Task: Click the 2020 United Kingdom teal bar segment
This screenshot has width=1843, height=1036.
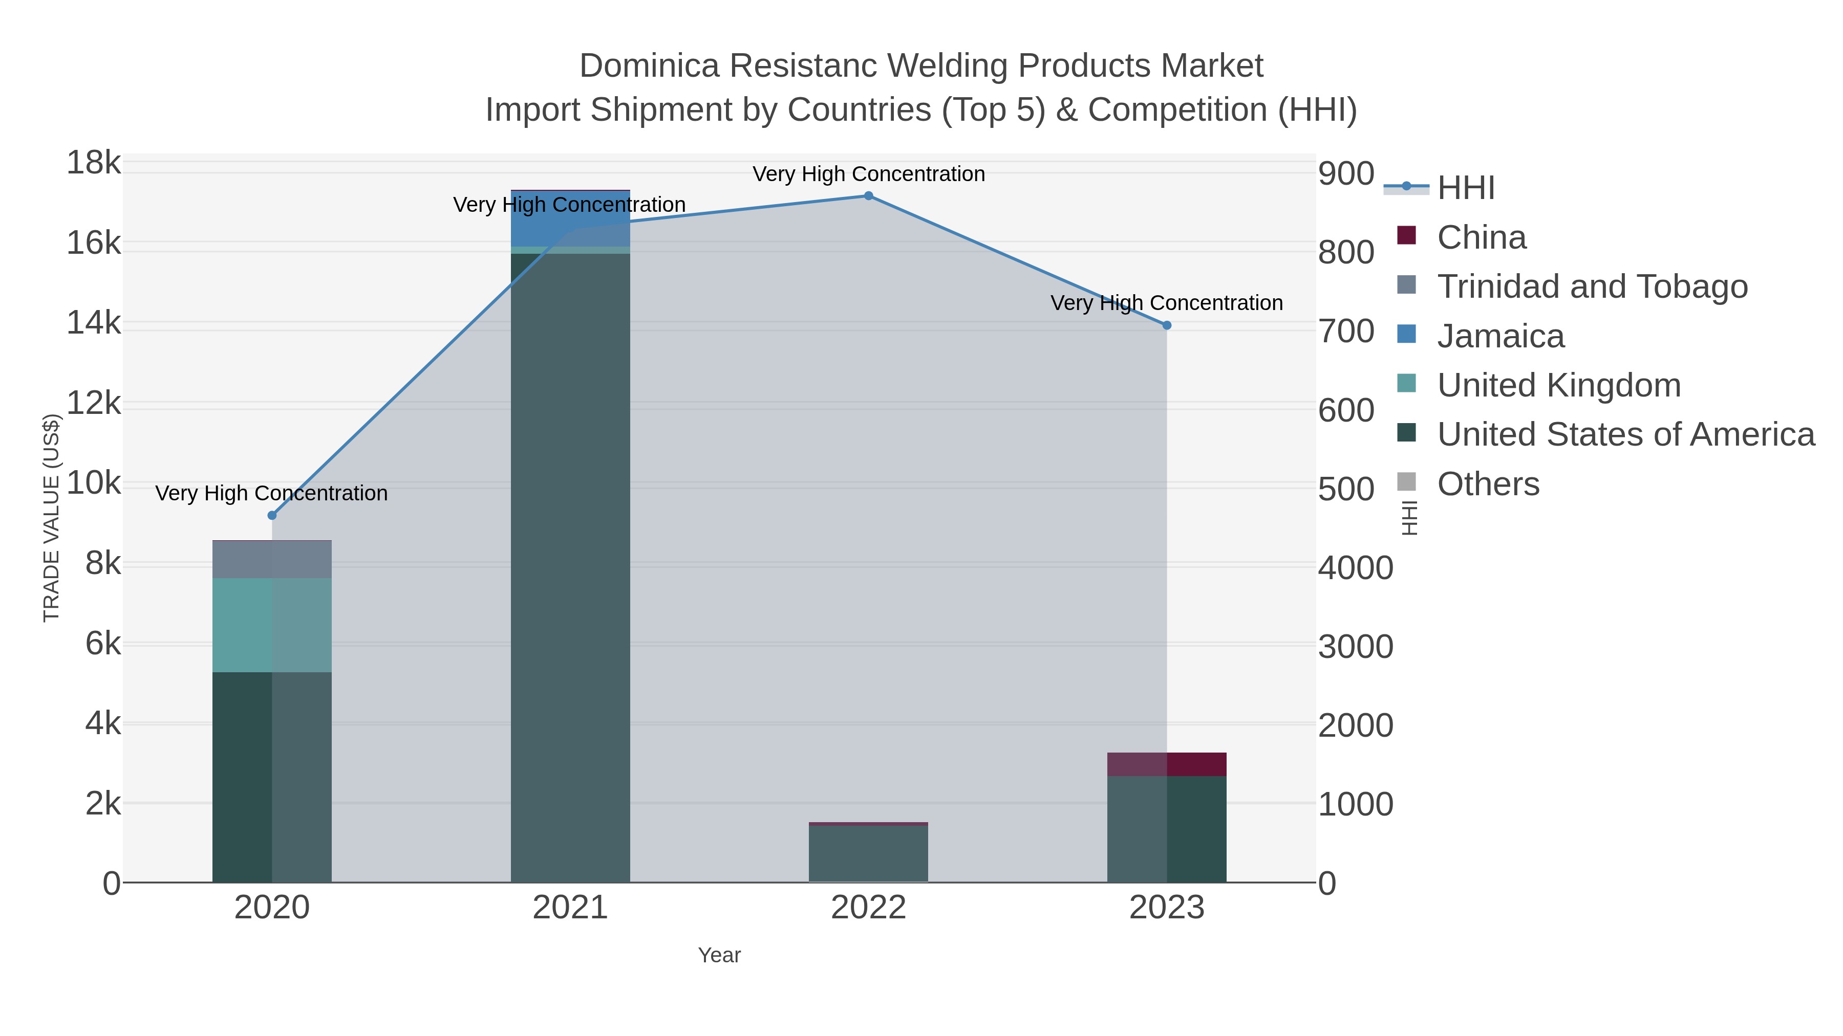Action: pyautogui.click(x=272, y=625)
